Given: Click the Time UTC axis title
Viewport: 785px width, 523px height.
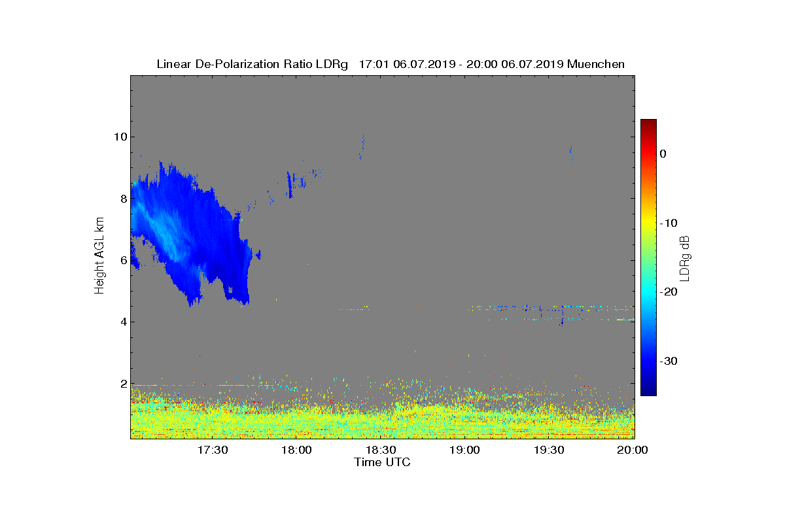Looking at the screenshot, I should coord(382,462).
